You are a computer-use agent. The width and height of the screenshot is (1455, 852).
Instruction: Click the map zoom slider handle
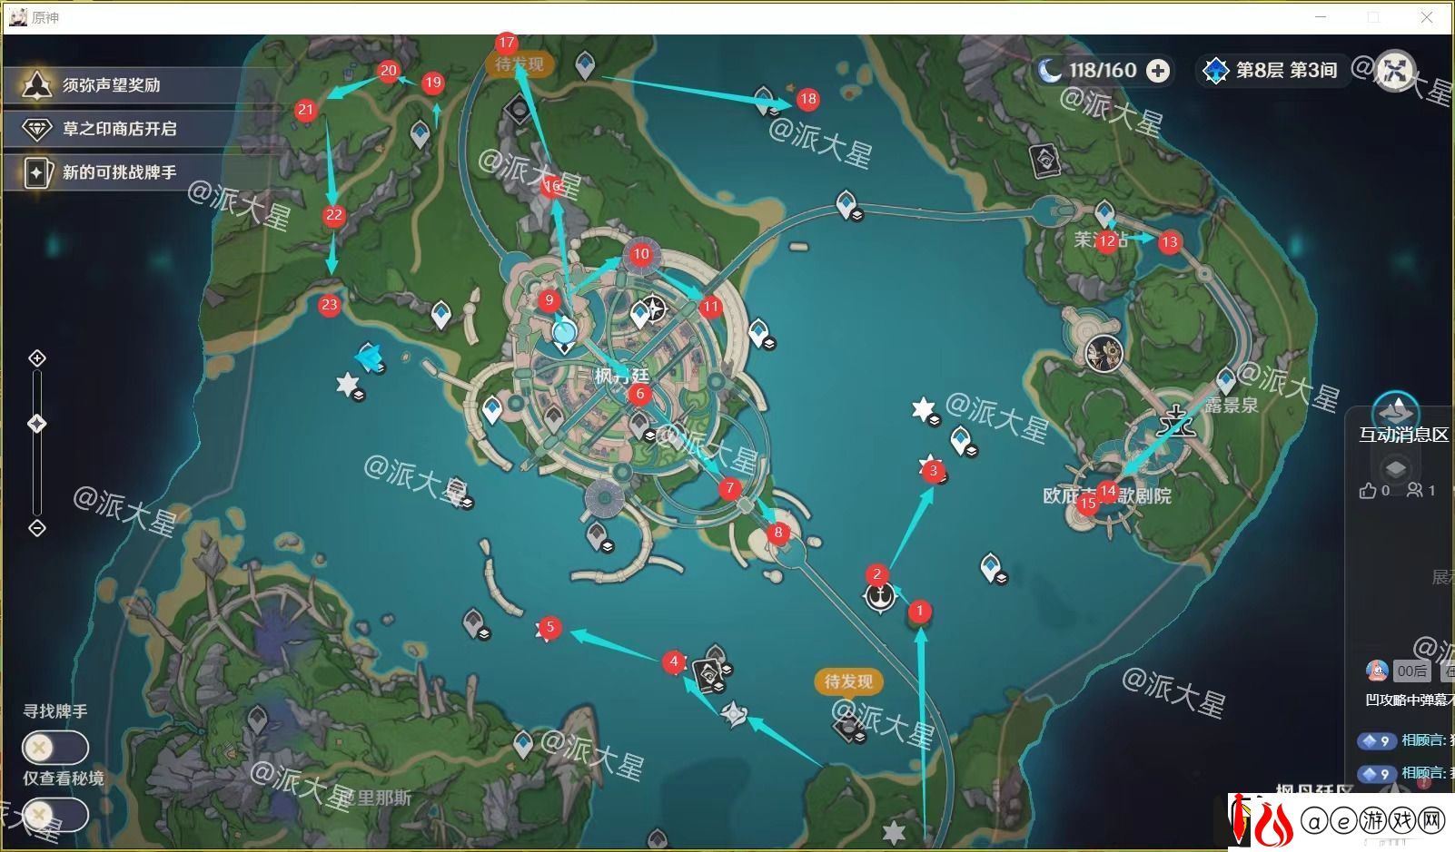pos(37,423)
